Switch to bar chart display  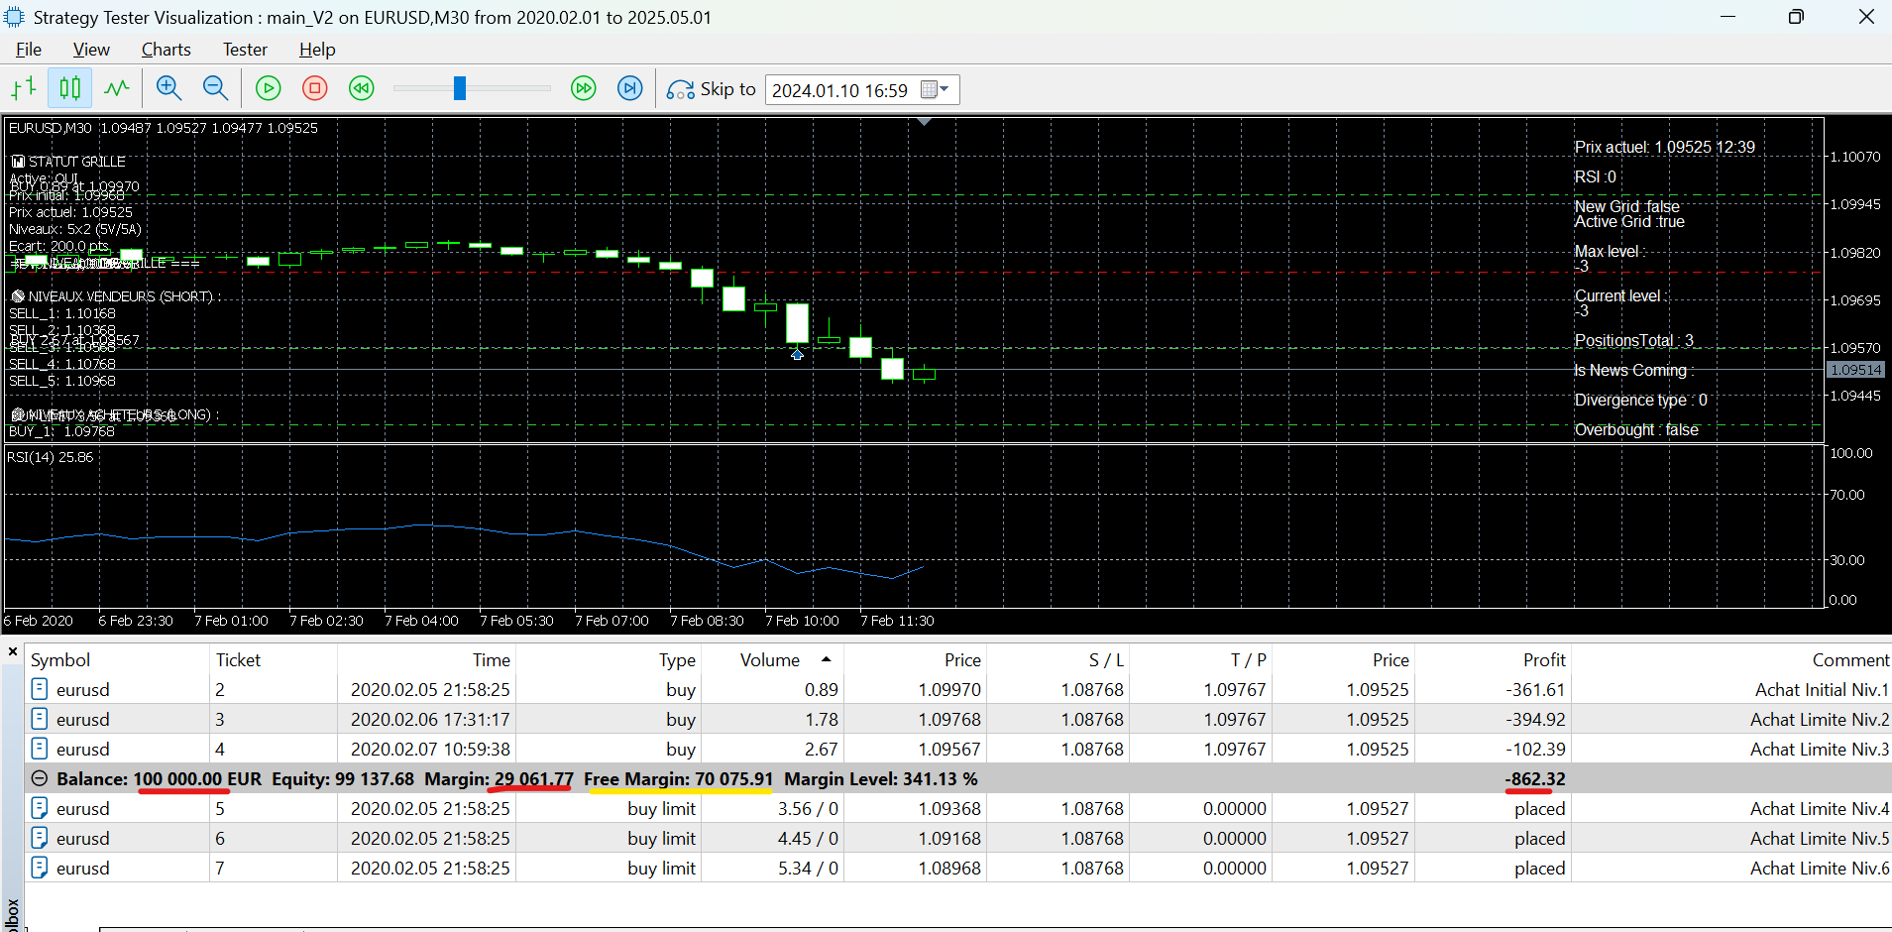point(24,88)
